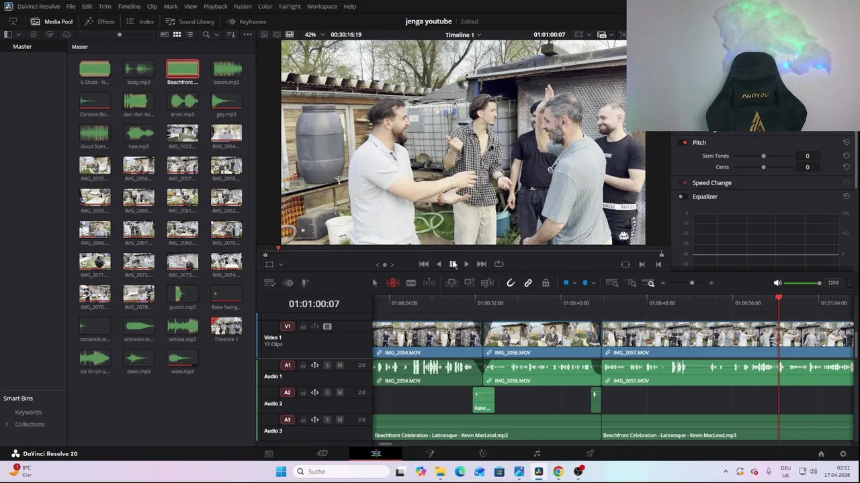The height and width of the screenshot is (483, 860).
Task: Add a blue timeline marker
Action: [x=585, y=283]
